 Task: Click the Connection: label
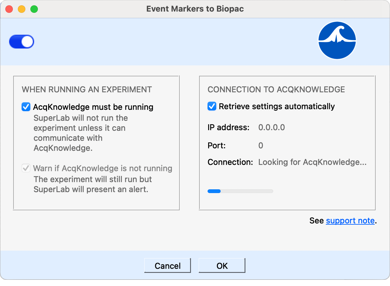[x=230, y=162]
